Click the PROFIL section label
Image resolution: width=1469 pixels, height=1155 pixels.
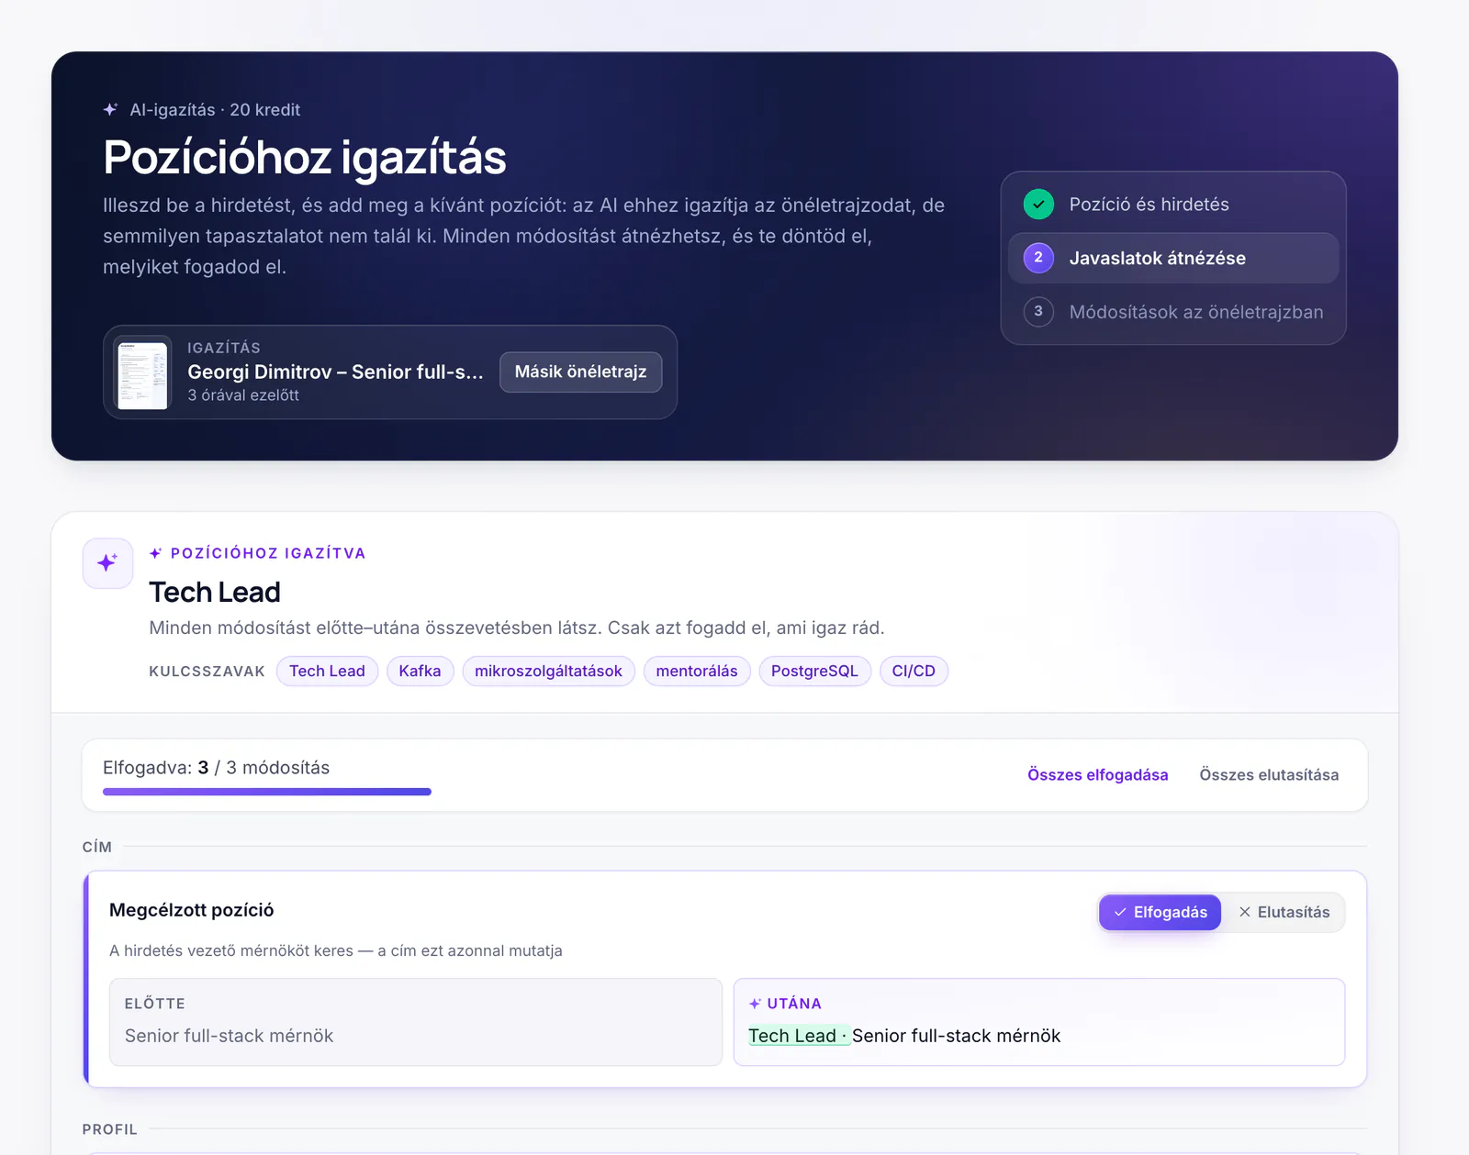tap(109, 1129)
